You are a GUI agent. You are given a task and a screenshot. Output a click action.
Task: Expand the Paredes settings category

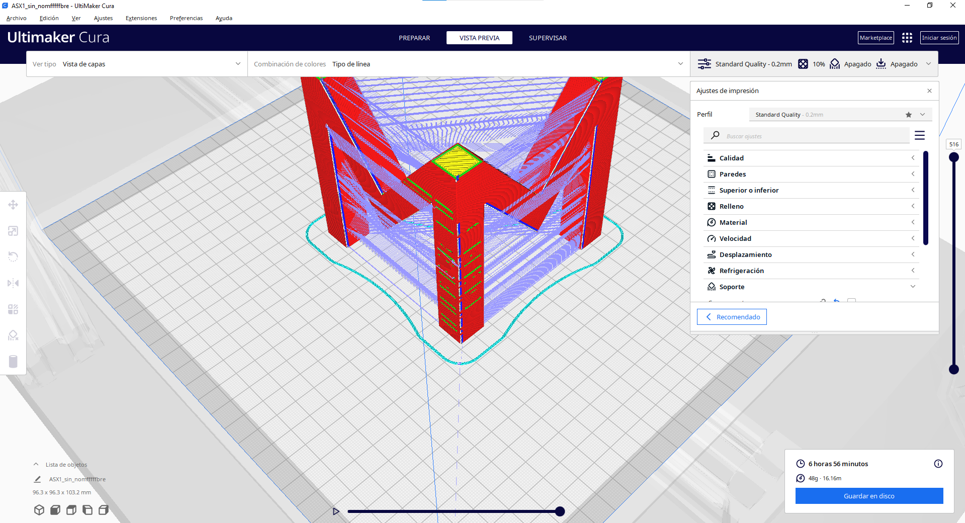(x=811, y=174)
